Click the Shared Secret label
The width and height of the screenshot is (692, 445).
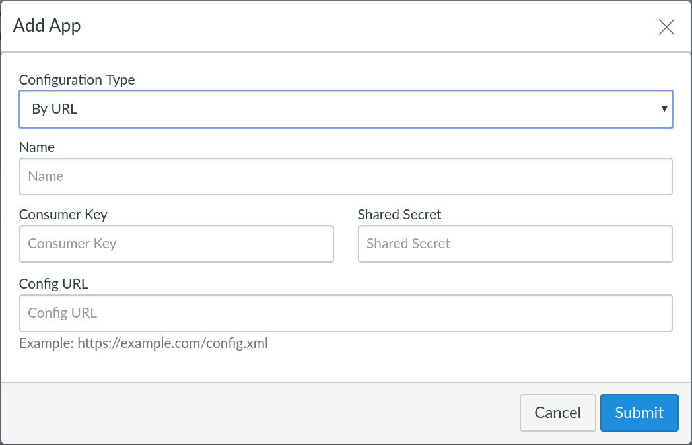399,215
